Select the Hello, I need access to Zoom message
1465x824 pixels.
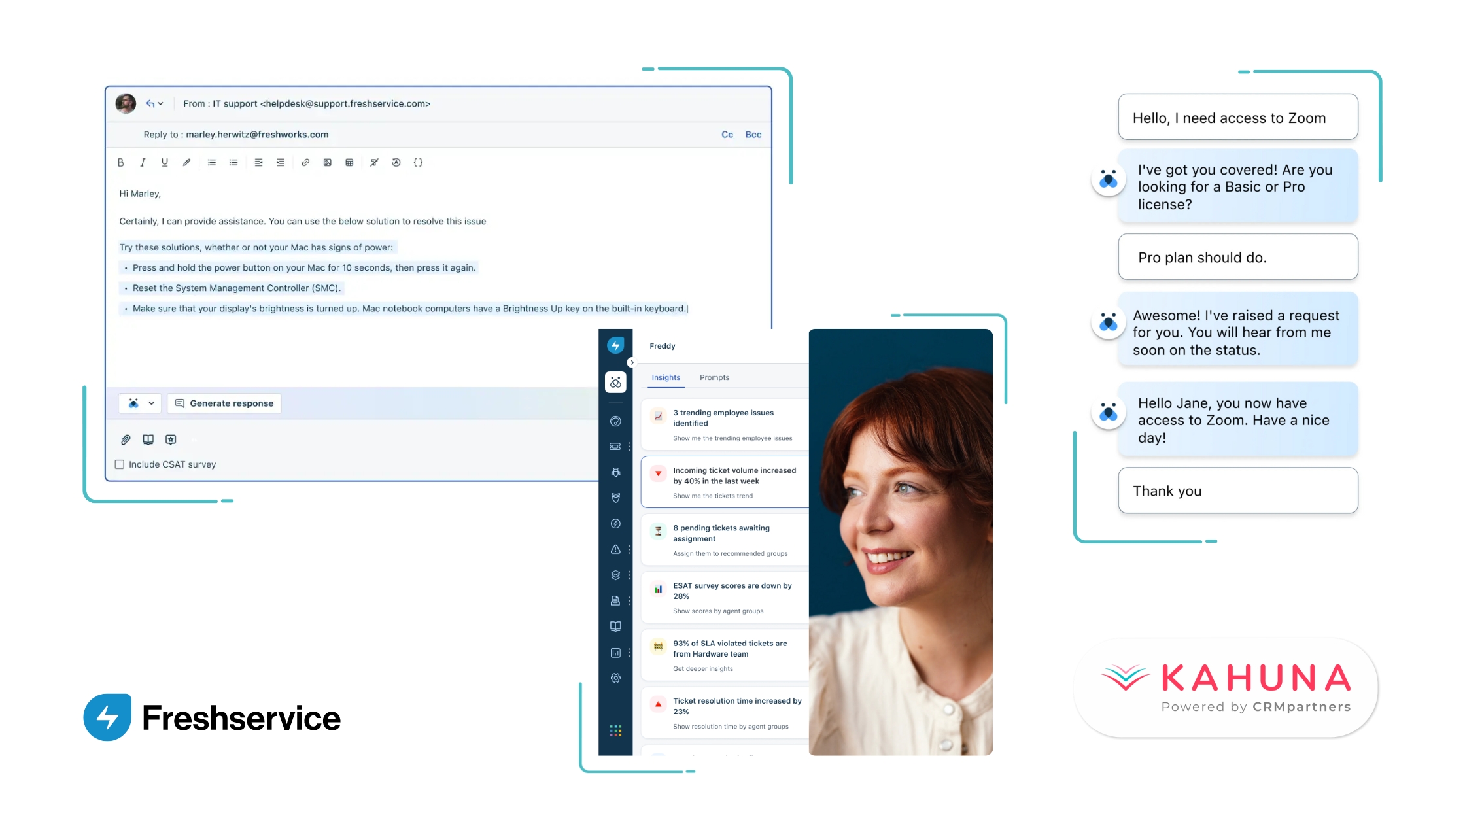(x=1238, y=117)
